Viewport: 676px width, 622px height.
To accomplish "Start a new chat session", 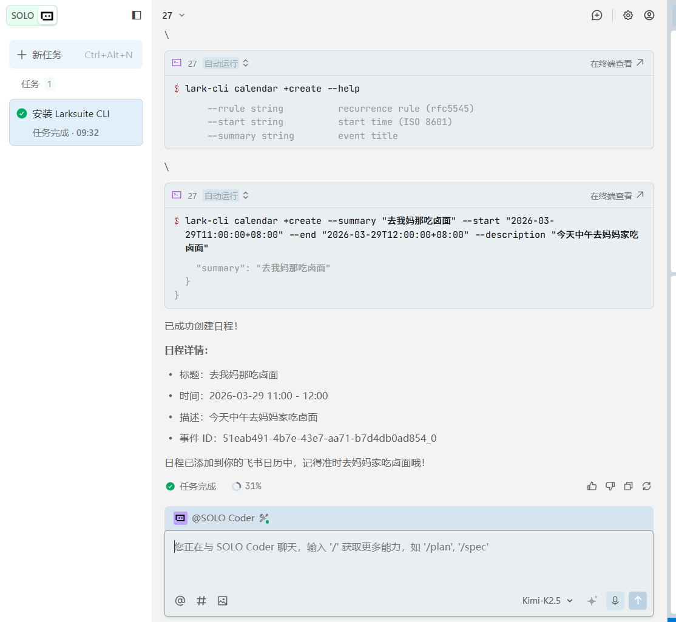I will [x=597, y=16].
